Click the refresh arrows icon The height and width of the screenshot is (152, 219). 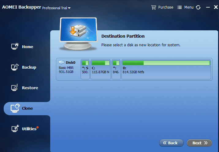[198, 7]
